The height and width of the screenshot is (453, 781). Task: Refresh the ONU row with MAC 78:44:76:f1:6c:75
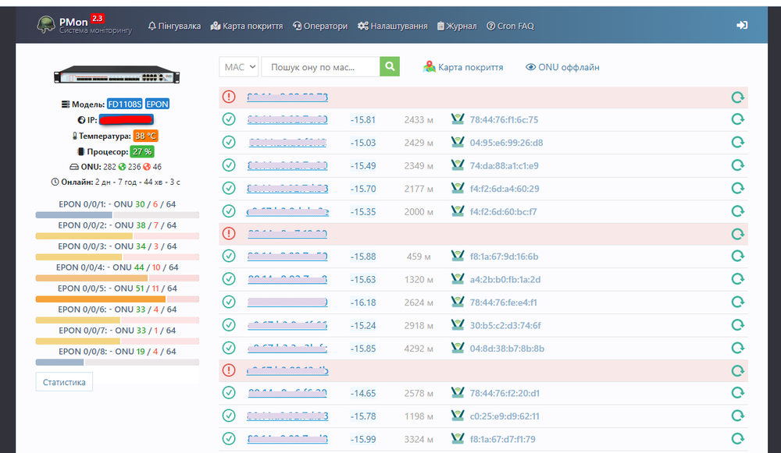(737, 120)
